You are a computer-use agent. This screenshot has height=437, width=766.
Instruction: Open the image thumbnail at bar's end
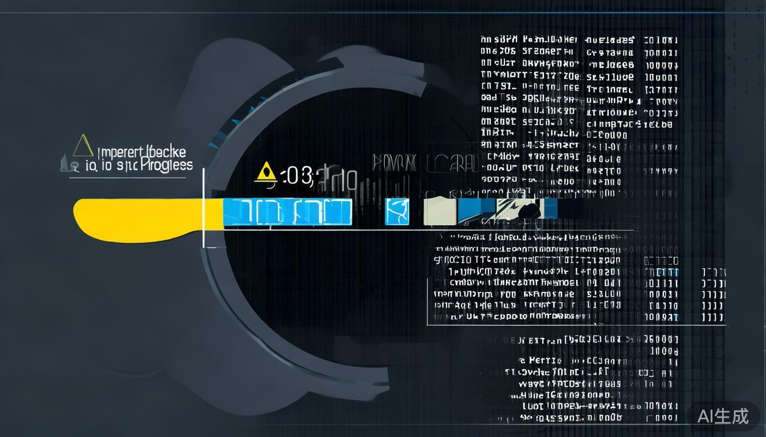520,209
